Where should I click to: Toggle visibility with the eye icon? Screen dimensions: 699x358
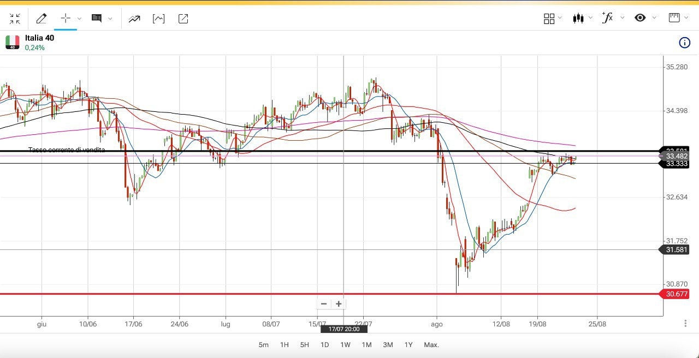[x=640, y=18]
